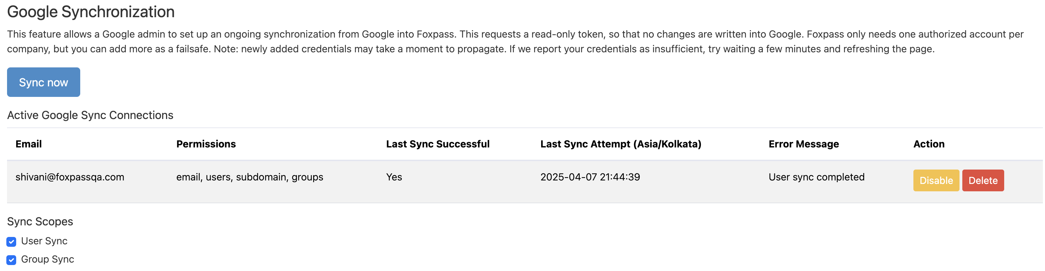Click the Last Sync Attempt (Asia/Kolkata) header

(x=620, y=144)
